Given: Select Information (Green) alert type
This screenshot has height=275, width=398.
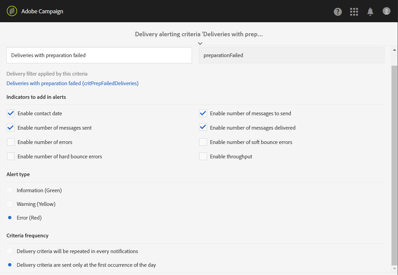Looking at the screenshot, I should (10, 190).
